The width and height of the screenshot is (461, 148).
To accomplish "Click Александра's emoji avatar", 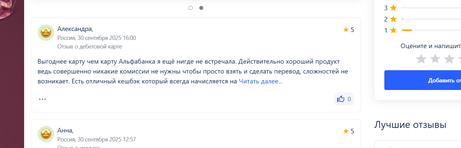I will (x=46, y=33).
